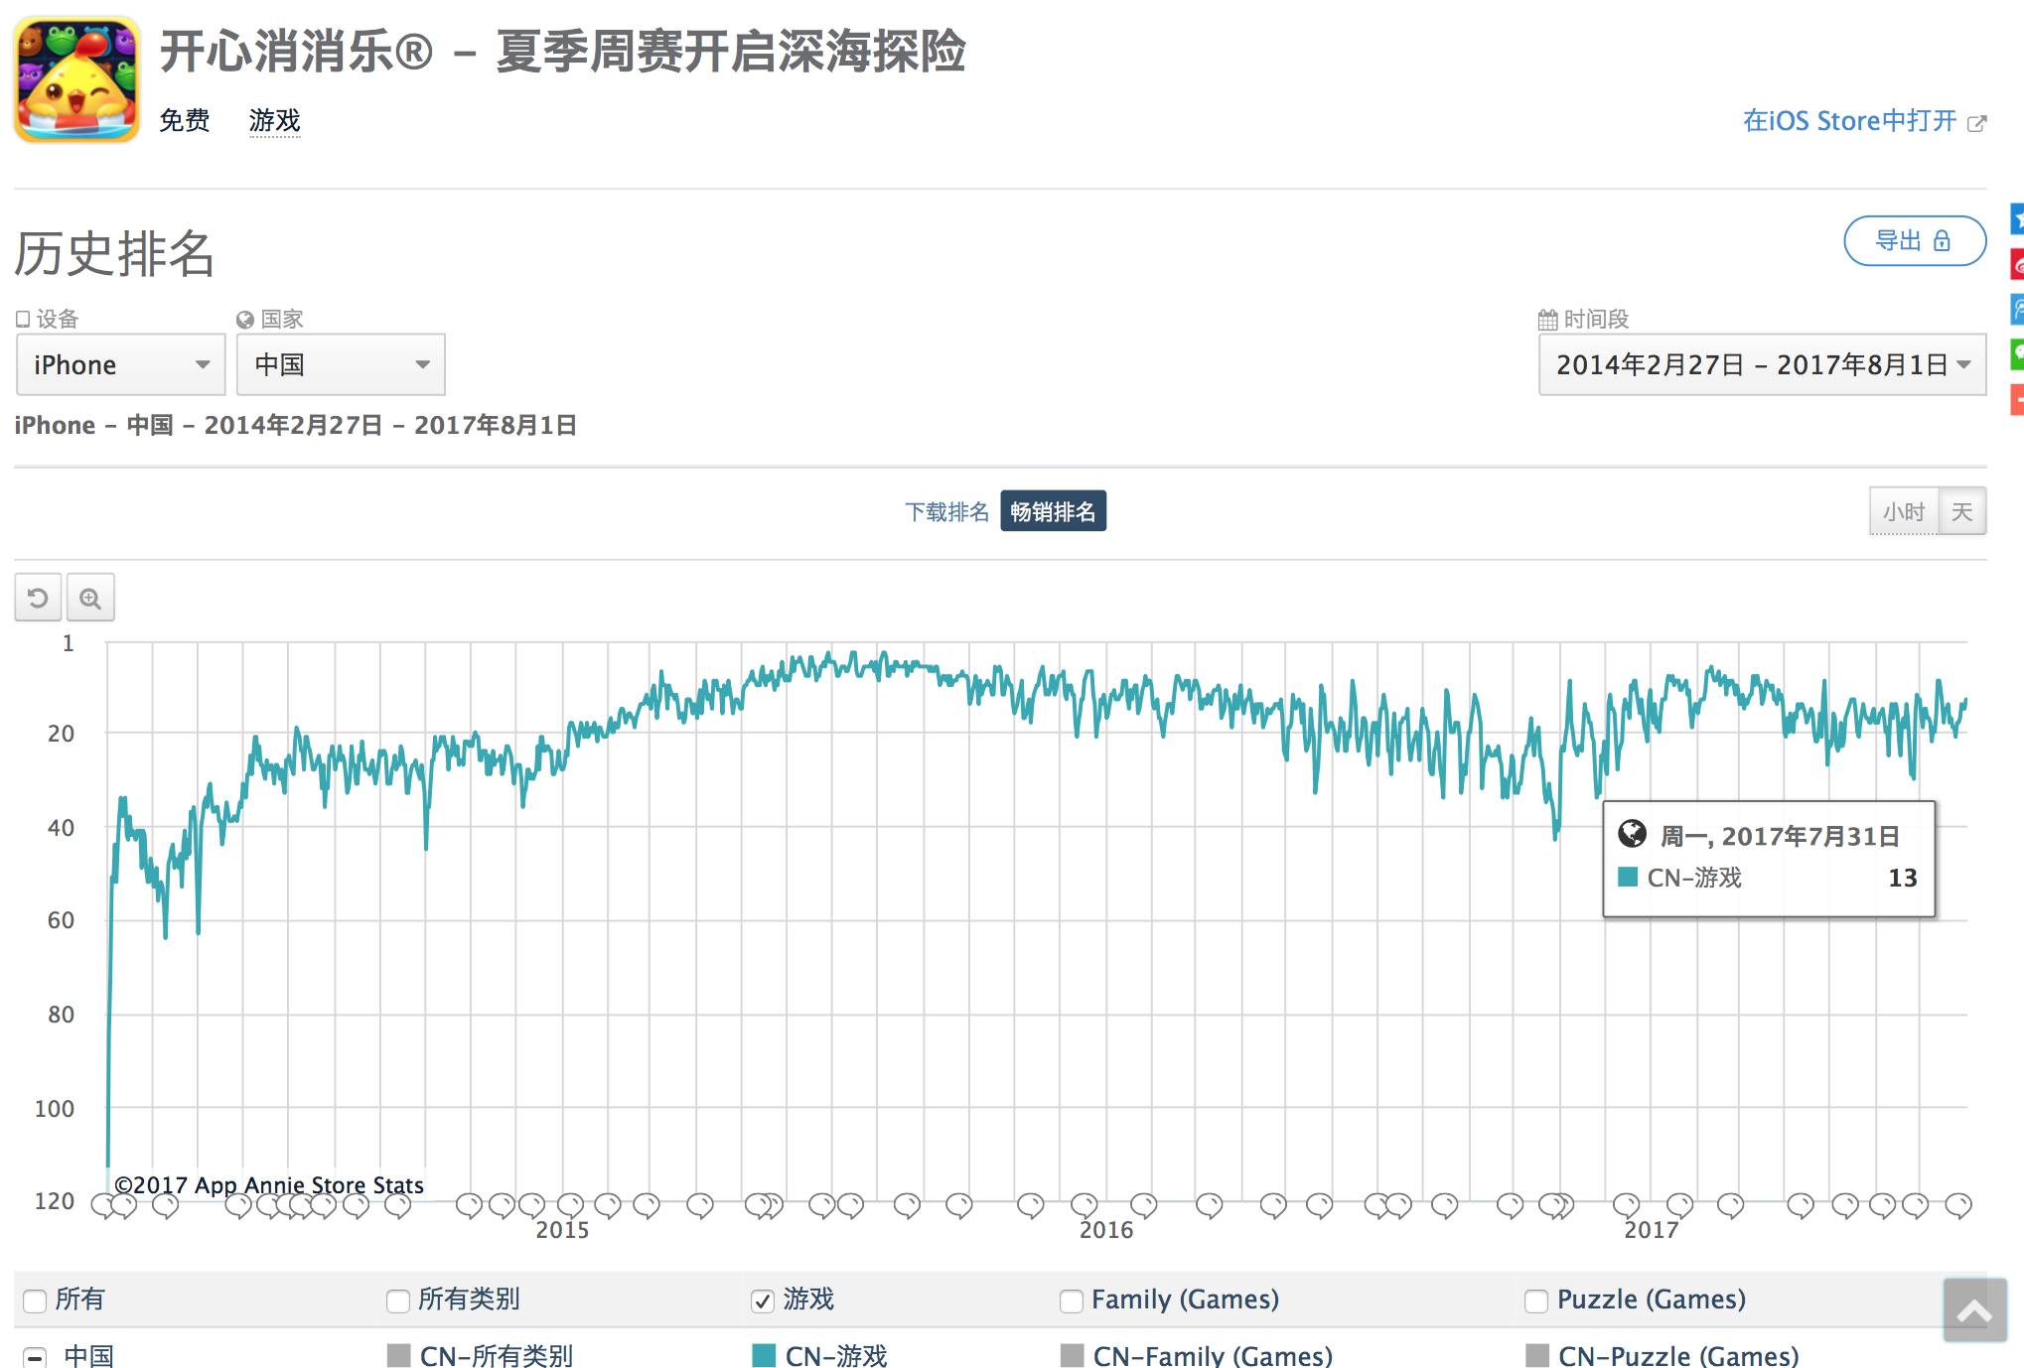Click the scroll-to-top arrow button
Viewport: 2024px width, 1368px height.
click(x=1973, y=1310)
